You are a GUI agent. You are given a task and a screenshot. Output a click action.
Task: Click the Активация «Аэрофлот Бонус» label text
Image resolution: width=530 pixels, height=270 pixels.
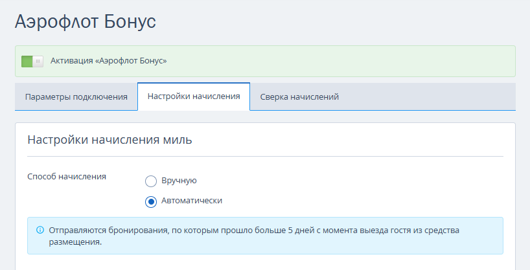pyautogui.click(x=108, y=61)
